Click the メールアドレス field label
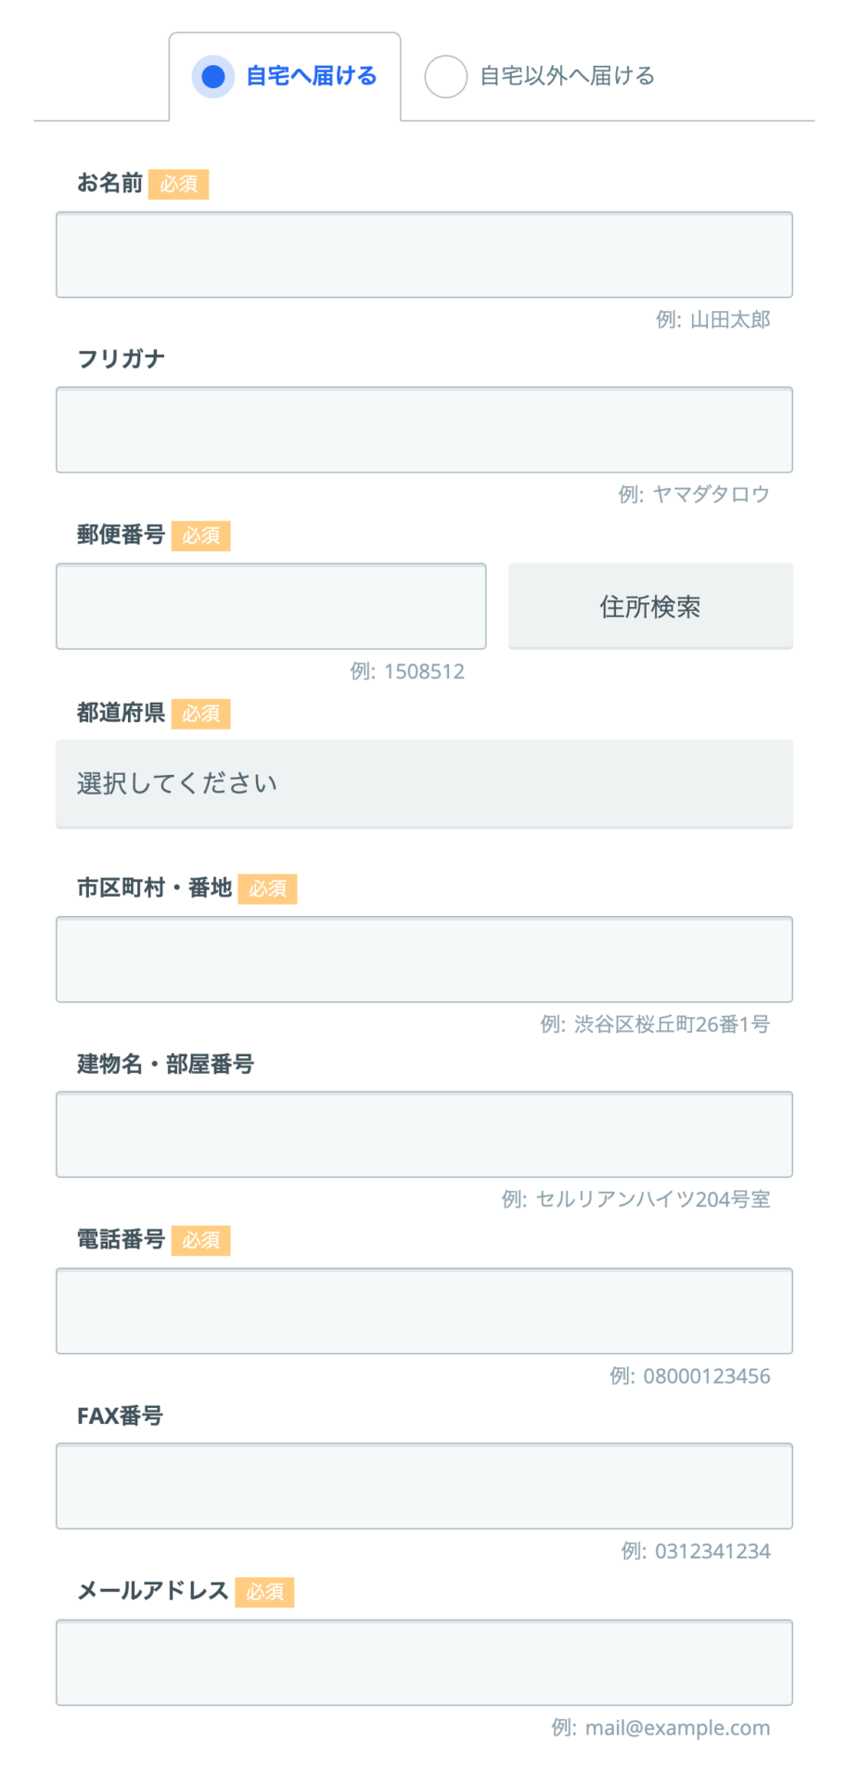Image resolution: width=846 pixels, height=1782 pixels. pyautogui.click(x=153, y=1592)
